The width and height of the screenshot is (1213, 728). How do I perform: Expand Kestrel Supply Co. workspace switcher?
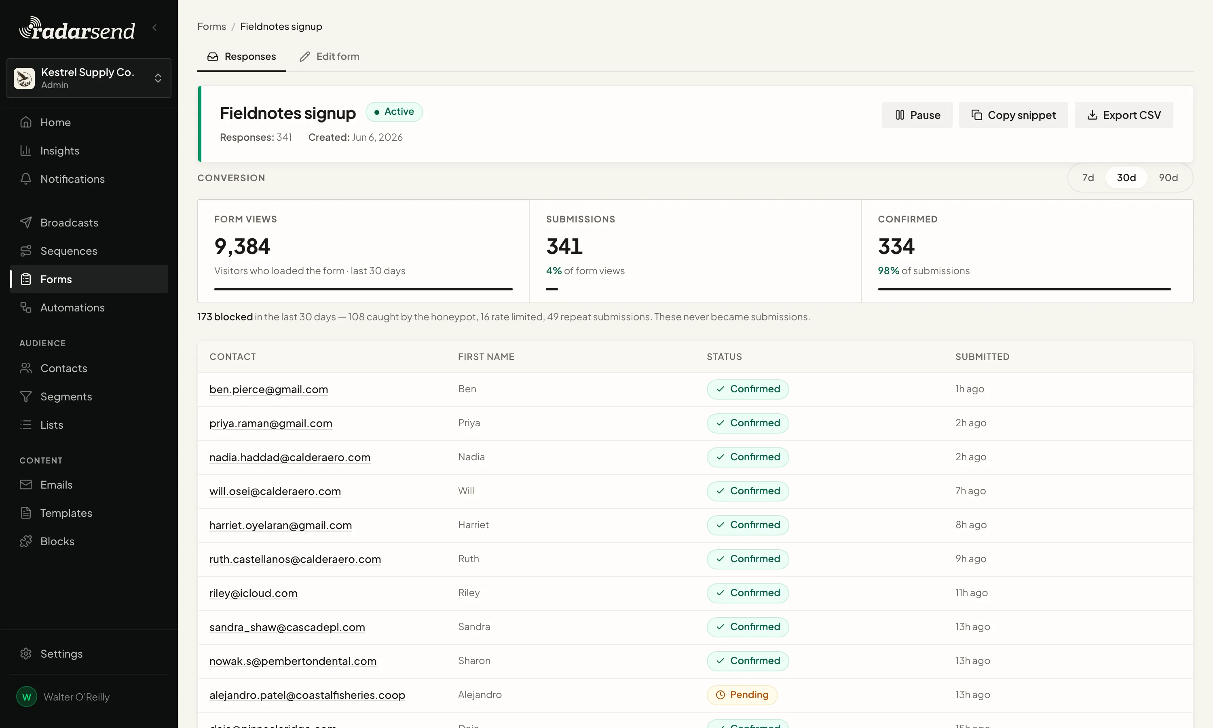89,78
